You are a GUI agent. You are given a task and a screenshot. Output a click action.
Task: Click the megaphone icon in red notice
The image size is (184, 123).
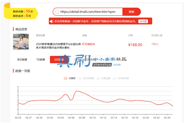click(52, 21)
